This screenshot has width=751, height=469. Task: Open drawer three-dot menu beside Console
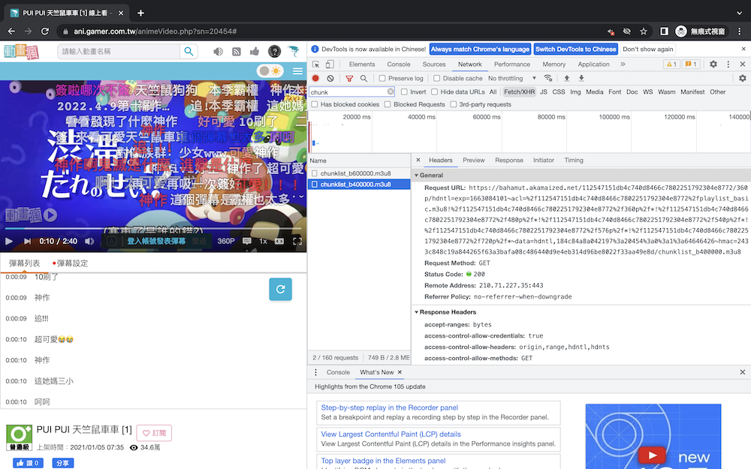click(315, 372)
